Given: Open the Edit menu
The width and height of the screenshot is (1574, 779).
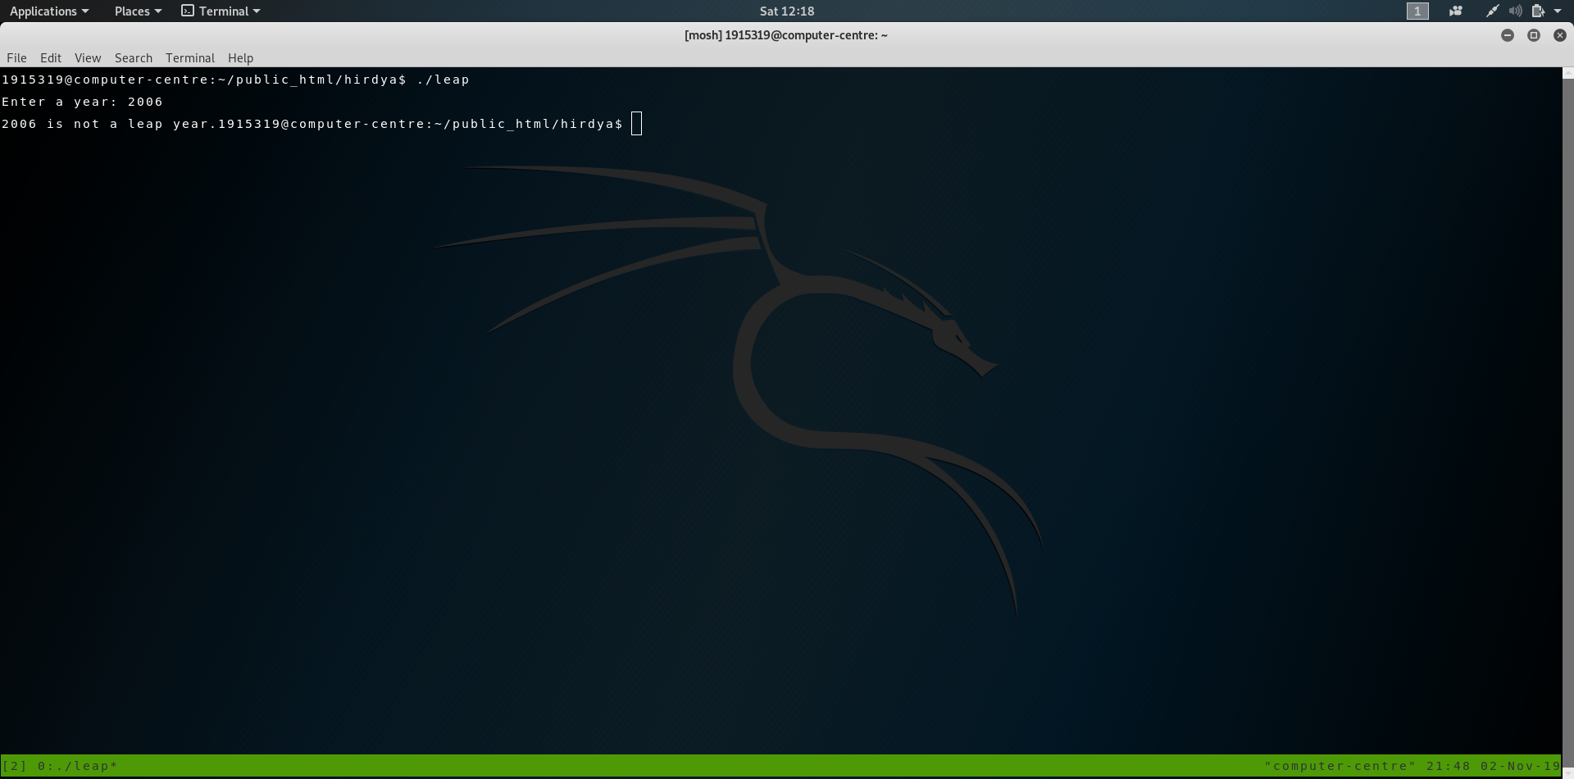Looking at the screenshot, I should coord(51,57).
